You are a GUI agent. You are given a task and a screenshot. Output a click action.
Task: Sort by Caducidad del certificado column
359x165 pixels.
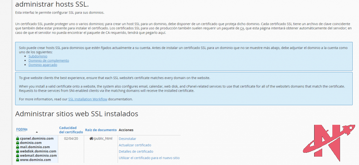click(70, 130)
